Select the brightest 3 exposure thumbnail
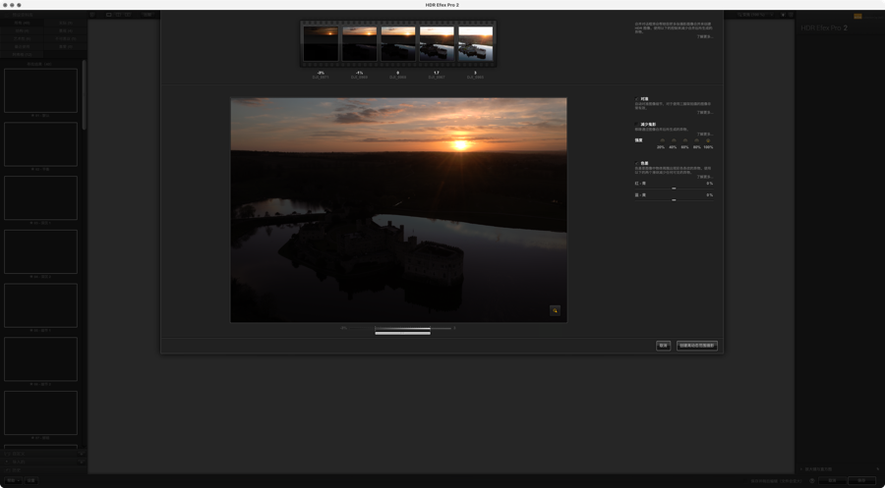 [475, 43]
